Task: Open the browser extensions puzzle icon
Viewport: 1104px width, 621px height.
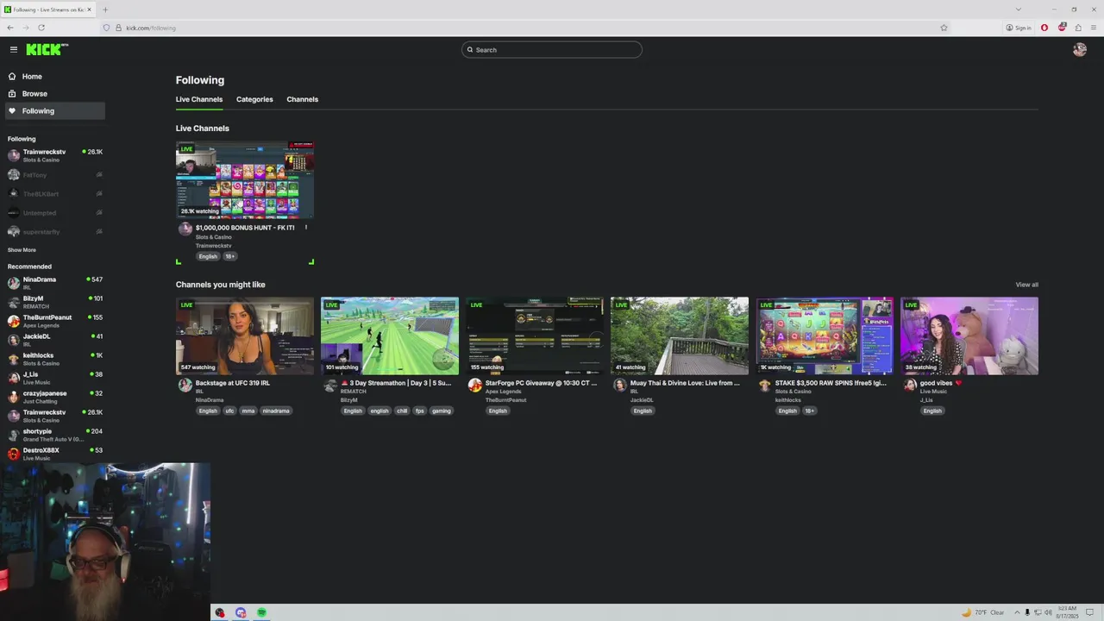Action: point(1078,28)
